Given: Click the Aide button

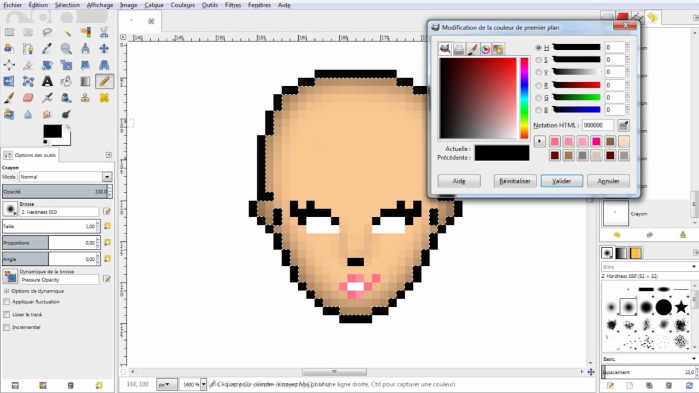Looking at the screenshot, I should click(459, 181).
